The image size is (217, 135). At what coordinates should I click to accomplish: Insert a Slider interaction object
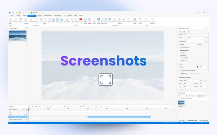coord(124,20)
